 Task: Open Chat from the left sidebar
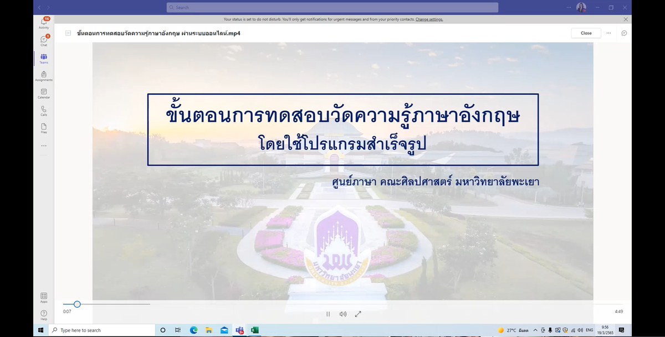[x=44, y=40]
